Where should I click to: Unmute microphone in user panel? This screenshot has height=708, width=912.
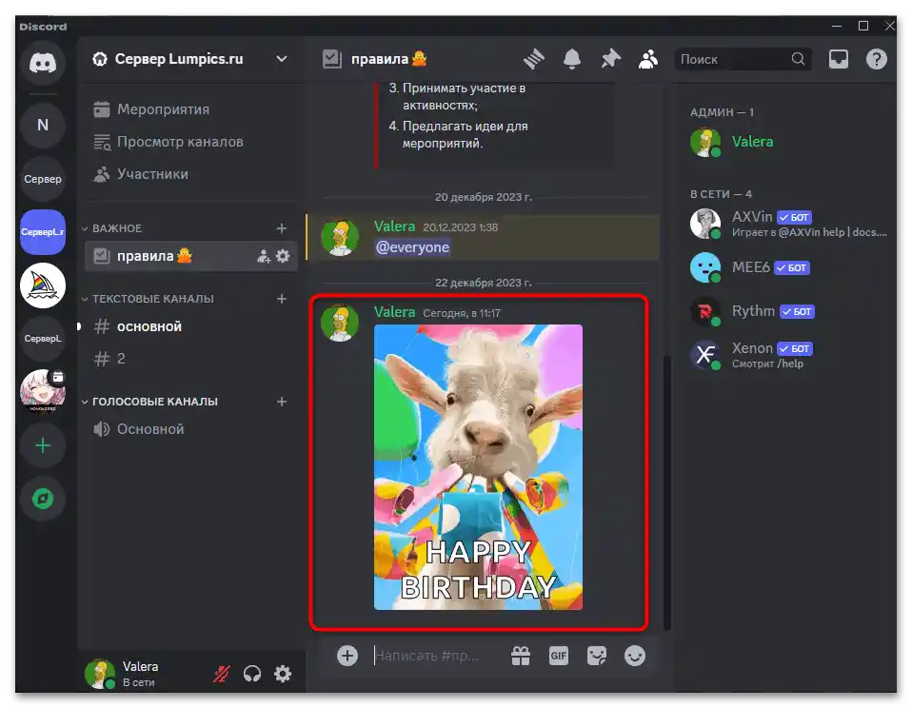[222, 674]
